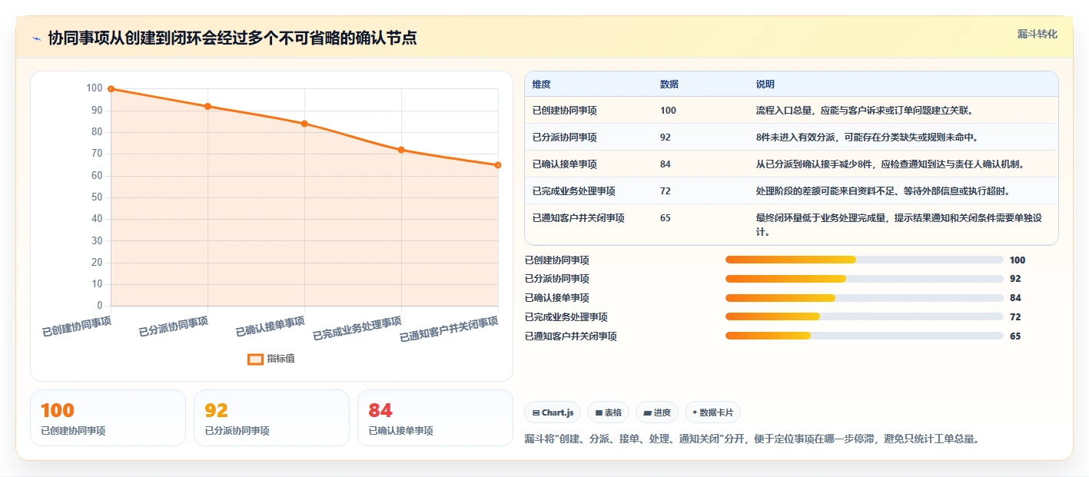Click the chart data point for 已通知客户并关闭事项
Viewport: 1089px width, 477px height.
(498, 165)
